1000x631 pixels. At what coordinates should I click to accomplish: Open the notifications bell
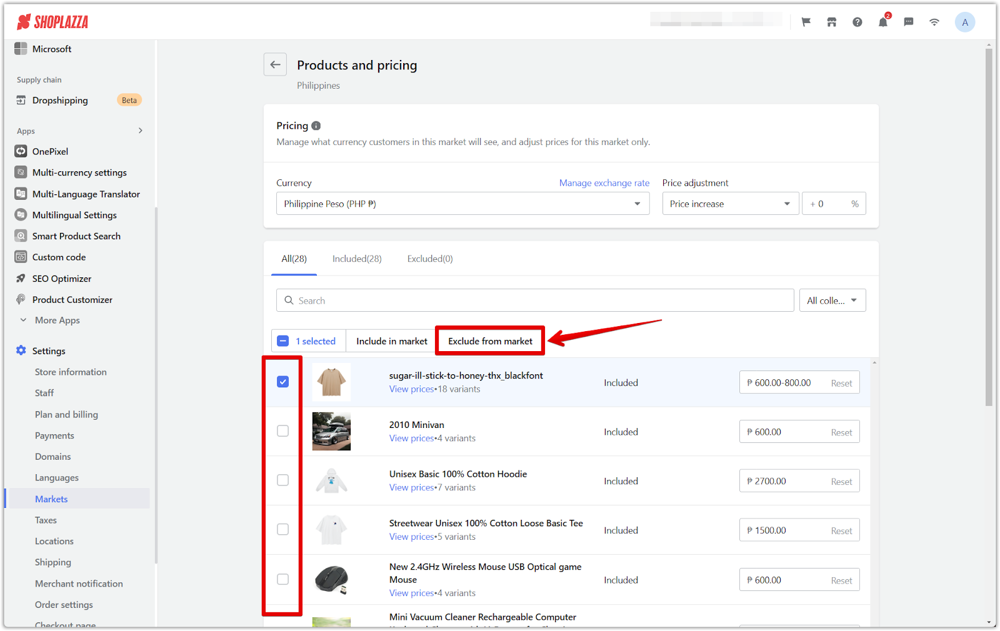(x=883, y=22)
